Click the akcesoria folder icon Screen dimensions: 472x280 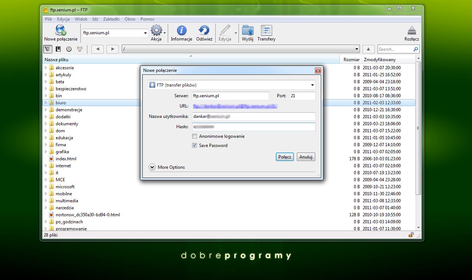coord(51,68)
